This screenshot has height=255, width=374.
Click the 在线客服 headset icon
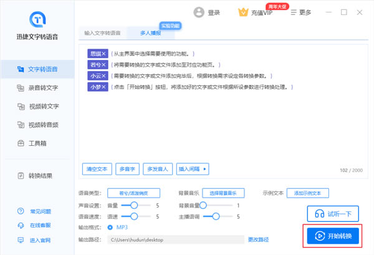click(21, 225)
